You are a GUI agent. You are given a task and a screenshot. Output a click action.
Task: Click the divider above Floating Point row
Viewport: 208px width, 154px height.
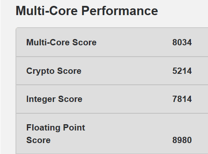[x=112, y=113]
